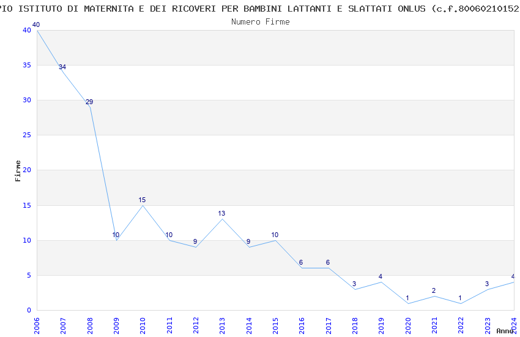Select the 2015 year label on x-axis
520x337 pixels.
click(275, 325)
